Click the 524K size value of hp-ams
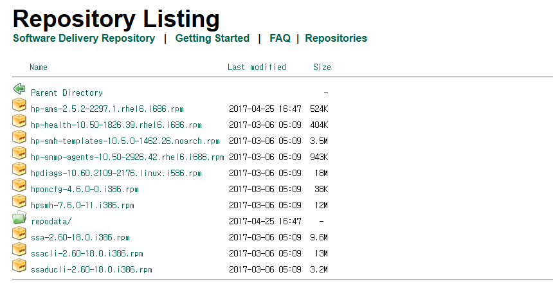 [319, 109]
